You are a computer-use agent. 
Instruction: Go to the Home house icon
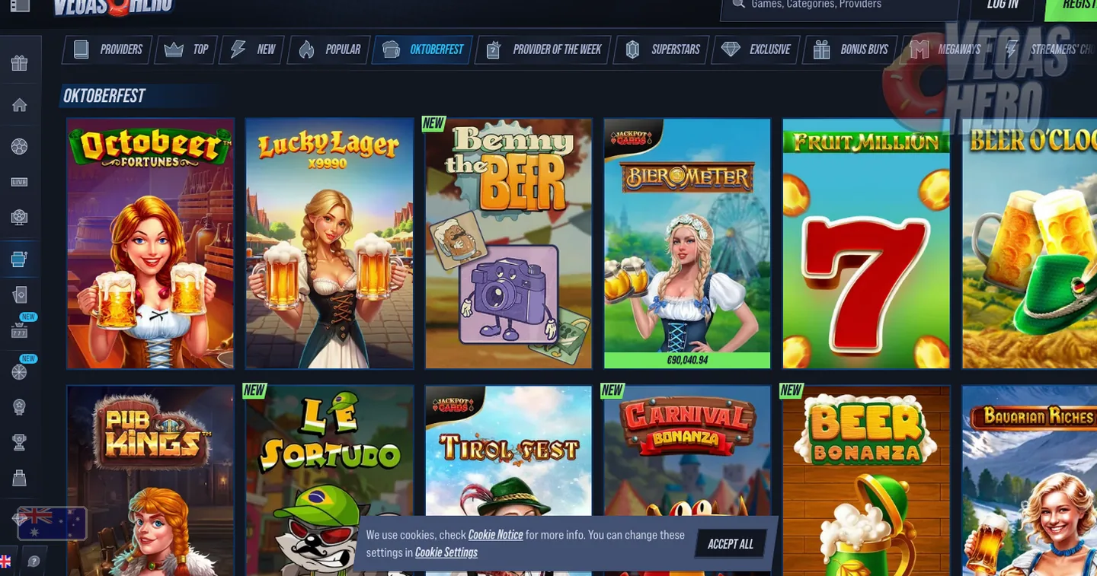[20, 105]
